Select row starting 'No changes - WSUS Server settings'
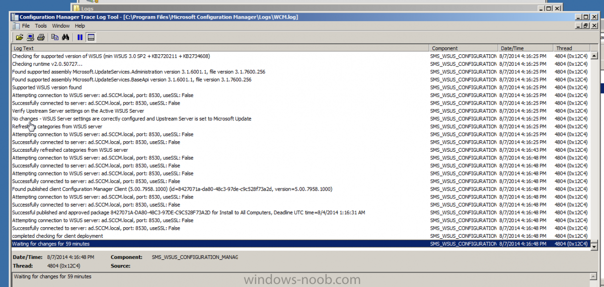This screenshot has width=604, height=287. (x=300, y=119)
